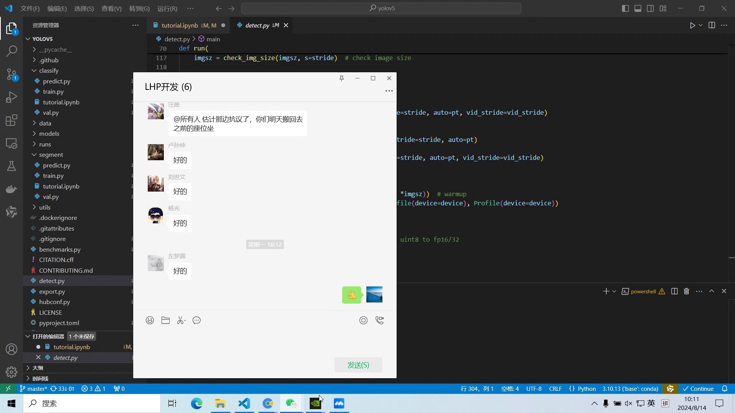Toggle visibility of .github folder

(x=34, y=60)
